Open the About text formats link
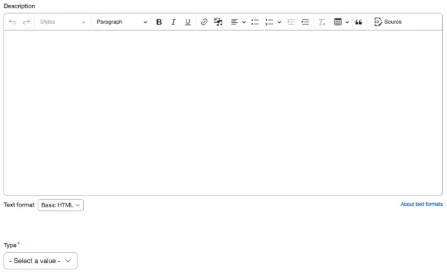 (x=421, y=205)
